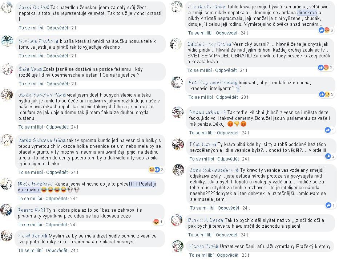
Task: Open profile picture of the 'Tahle kráva' commenter
Action: [x=177, y=7]
